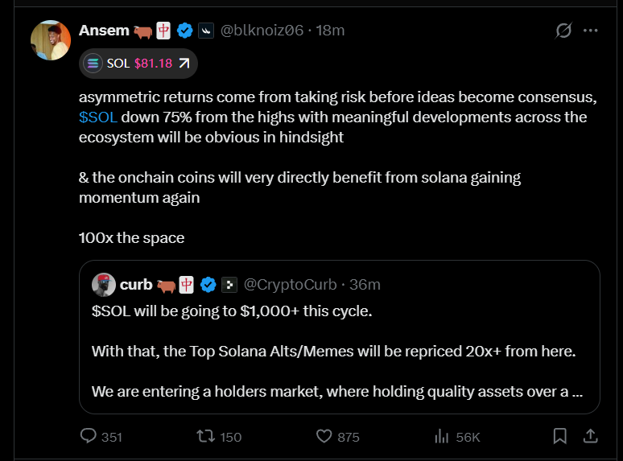Screen dimensions: 623x461
Task: Open the SOL $81.18 price pill
Action: 138,64
